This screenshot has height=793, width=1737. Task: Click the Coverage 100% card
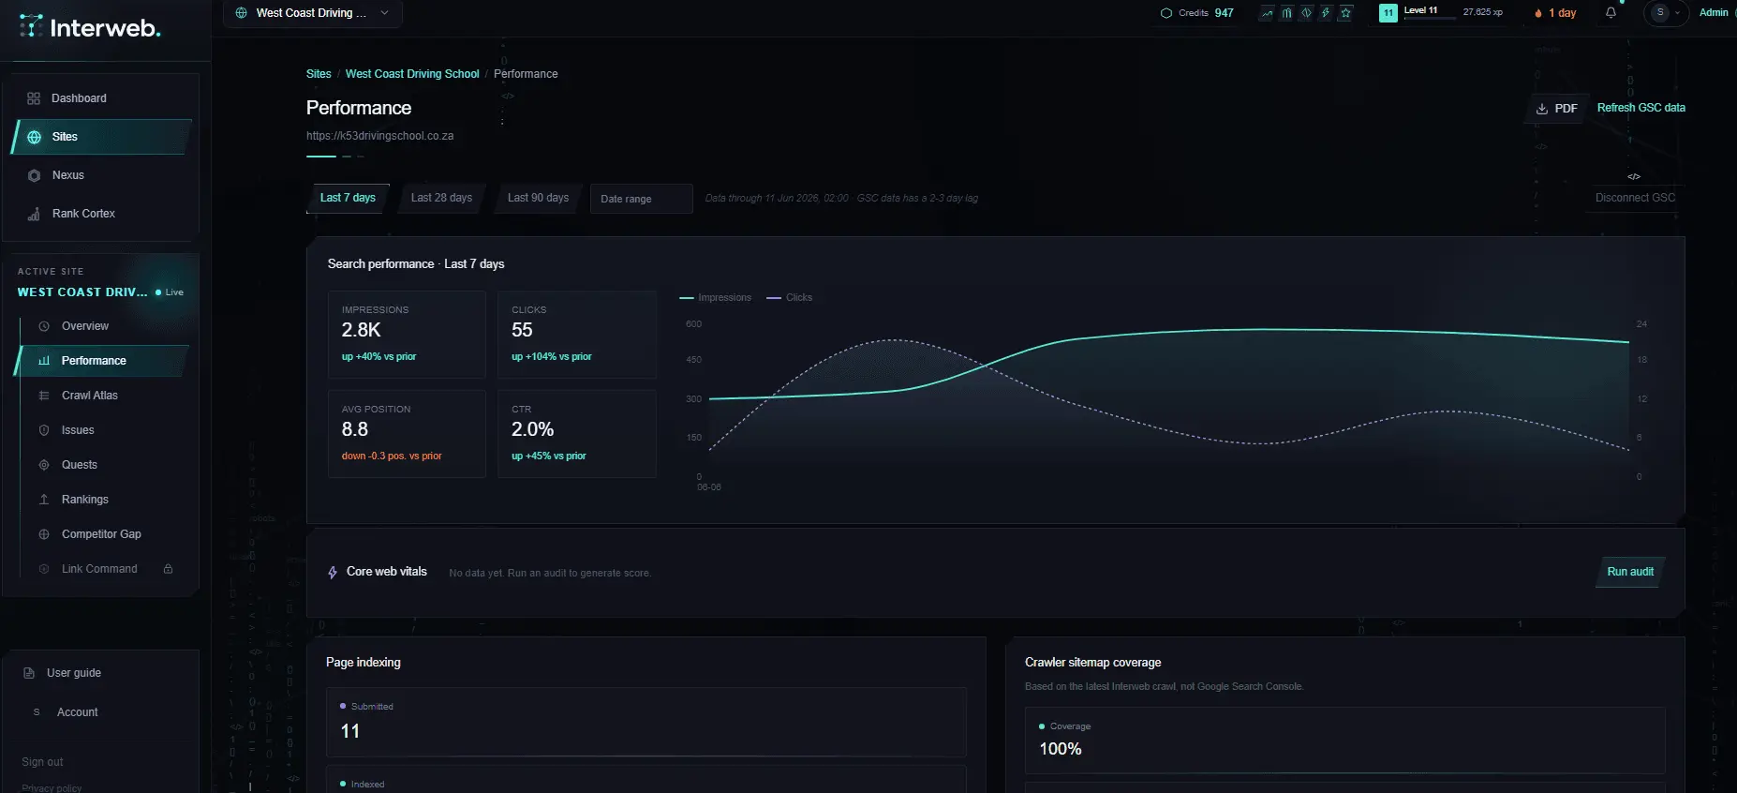point(1345,741)
